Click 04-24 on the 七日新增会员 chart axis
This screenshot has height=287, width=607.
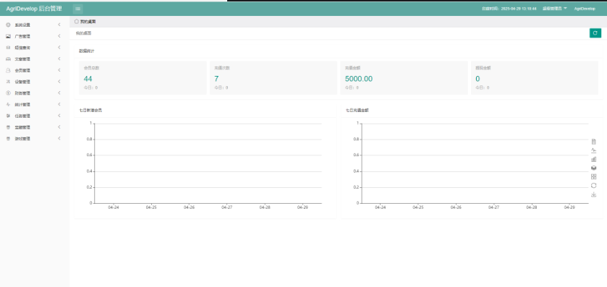(114, 207)
